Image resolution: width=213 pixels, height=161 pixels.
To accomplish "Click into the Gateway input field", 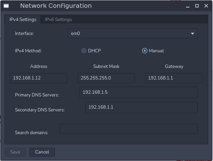I will (x=174, y=78).
